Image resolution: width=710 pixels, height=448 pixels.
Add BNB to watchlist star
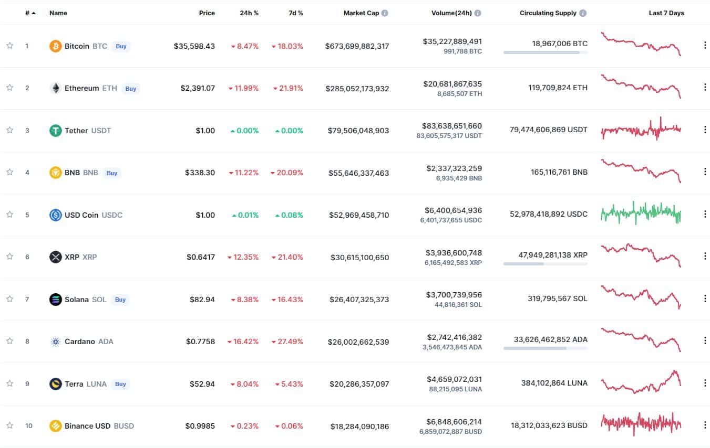click(9, 172)
